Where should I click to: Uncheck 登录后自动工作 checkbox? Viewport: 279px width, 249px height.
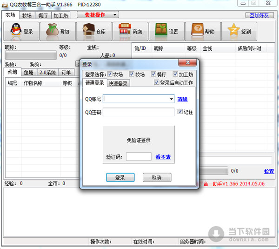pyautogui.click(x=157, y=82)
